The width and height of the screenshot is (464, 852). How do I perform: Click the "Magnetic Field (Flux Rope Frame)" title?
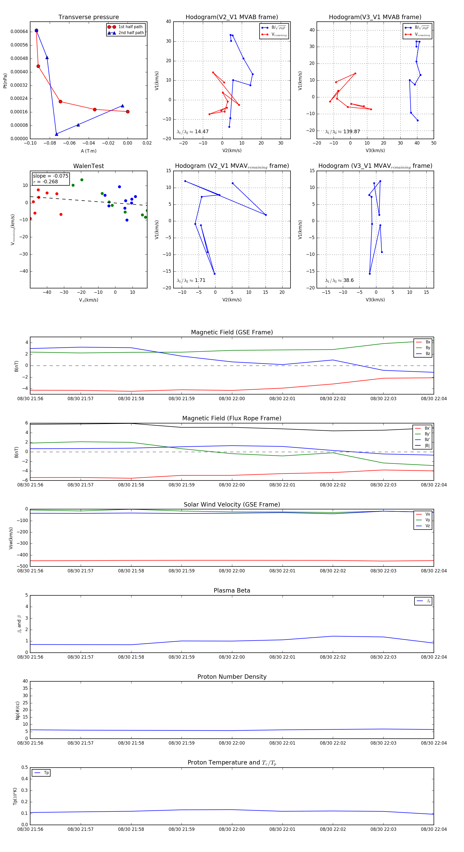232,419
